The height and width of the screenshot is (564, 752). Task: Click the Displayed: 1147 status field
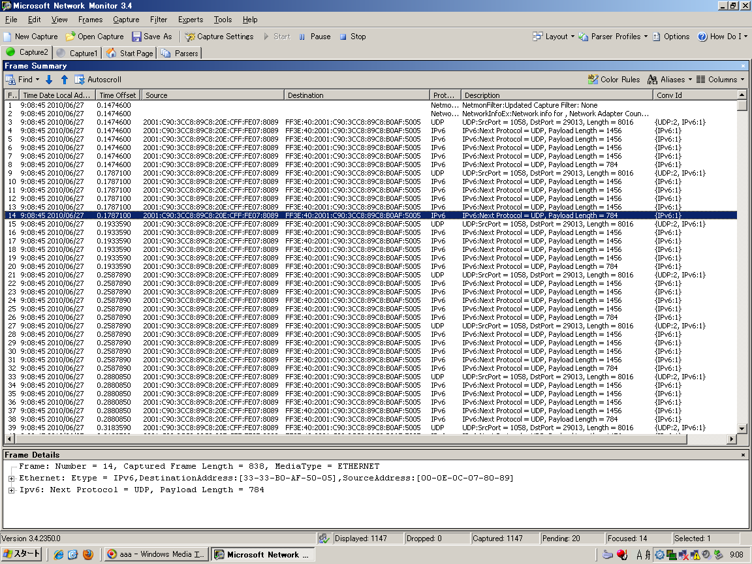click(368, 539)
